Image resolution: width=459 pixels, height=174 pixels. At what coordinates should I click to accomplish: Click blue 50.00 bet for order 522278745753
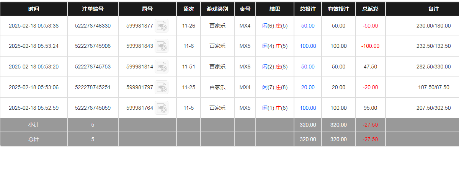tap(308, 67)
